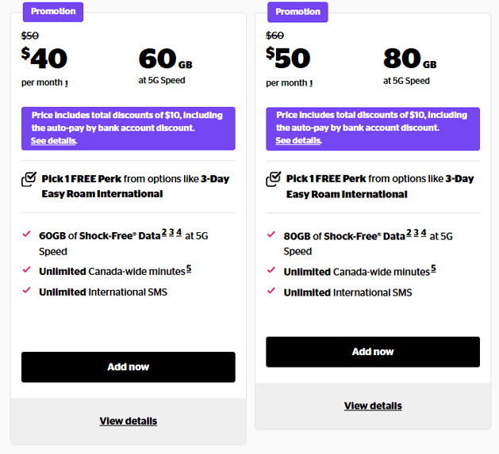Click the Promotion badge on the $50 plan
The height and width of the screenshot is (454, 499).
[297, 12]
